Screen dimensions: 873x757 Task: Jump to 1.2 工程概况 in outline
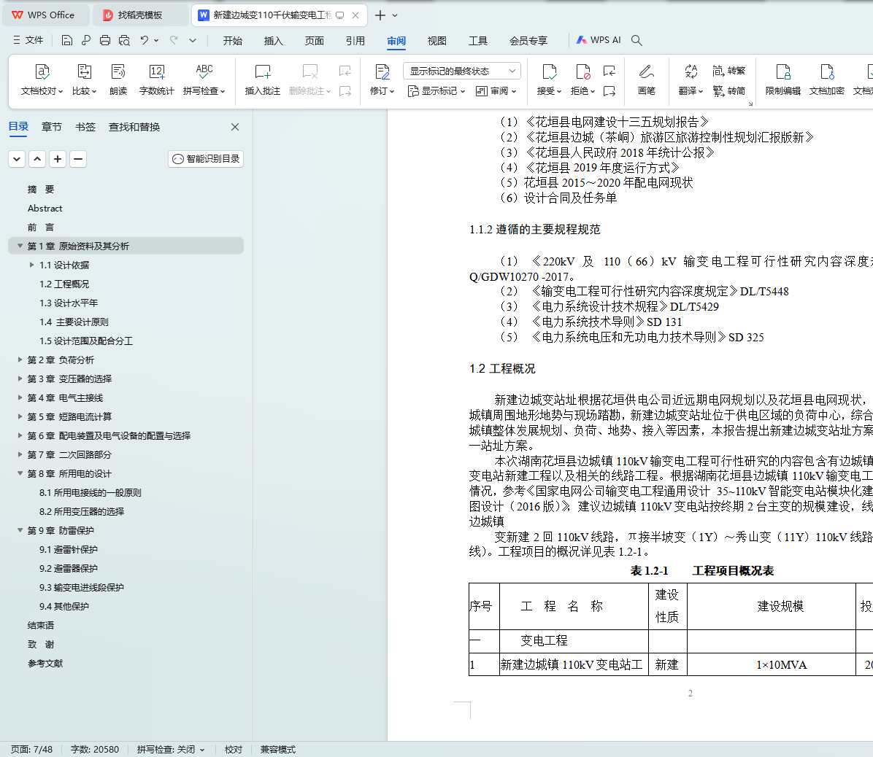64,284
